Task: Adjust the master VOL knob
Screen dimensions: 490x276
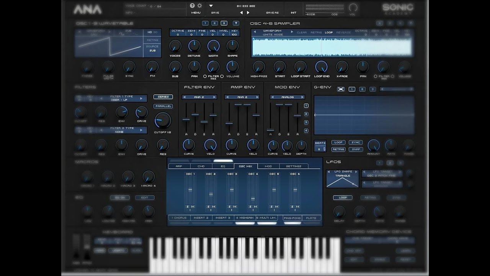Action: pos(353,7)
